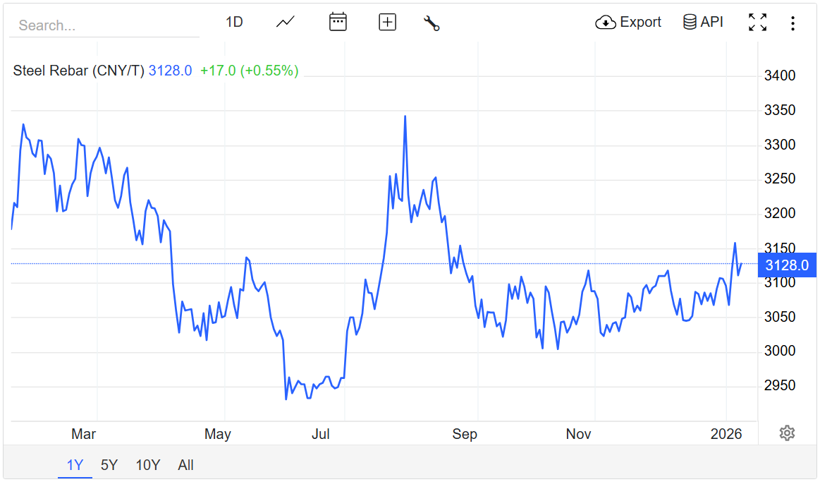Image resolution: width=820 pixels, height=482 pixels.
Task: Show All historical data range
Action: 185,465
